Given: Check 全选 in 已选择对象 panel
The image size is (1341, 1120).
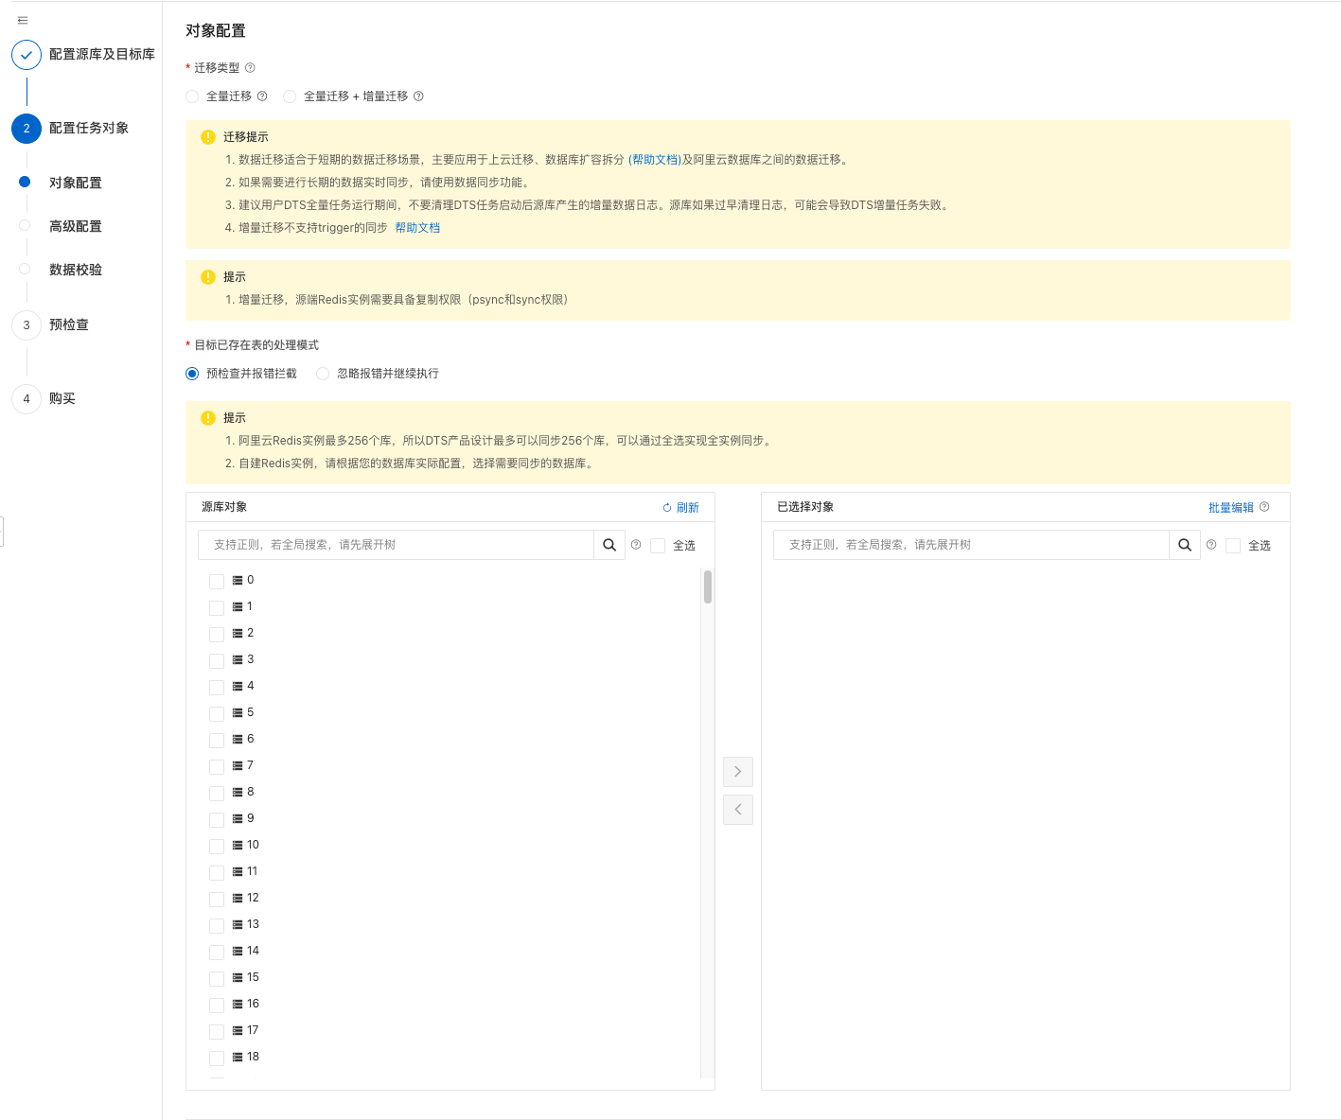Looking at the screenshot, I should [1233, 546].
